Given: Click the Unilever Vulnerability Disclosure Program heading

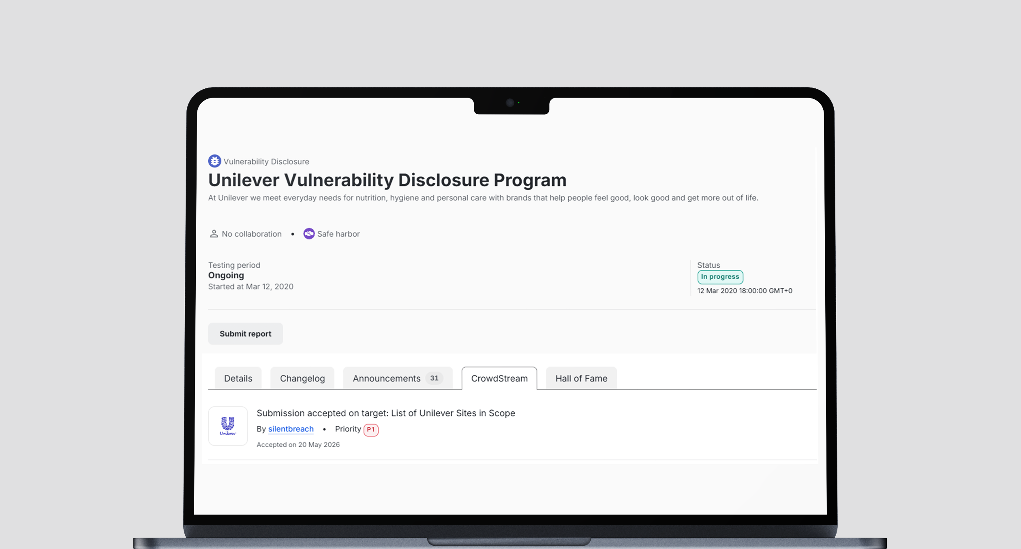Looking at the screenshot, I should [387, 180].
